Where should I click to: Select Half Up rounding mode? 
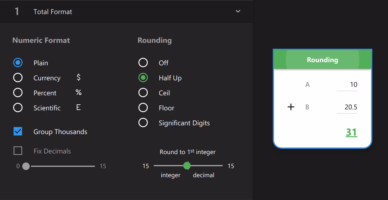(143, 78)
